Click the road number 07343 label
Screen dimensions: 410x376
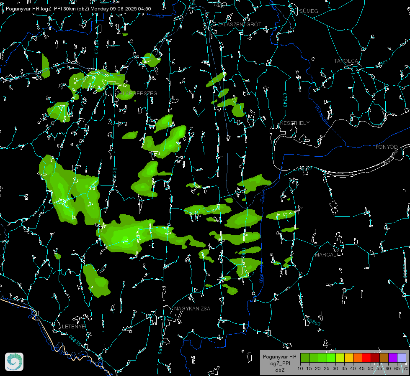coord(285,100)
